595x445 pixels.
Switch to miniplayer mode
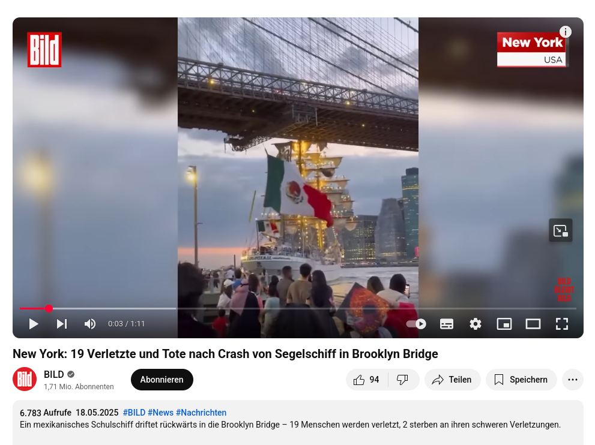(x=504, y=324)
